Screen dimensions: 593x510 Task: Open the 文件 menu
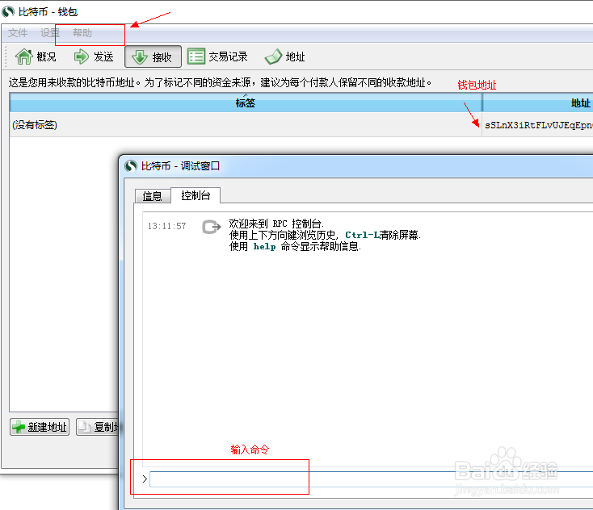(18, 33)
